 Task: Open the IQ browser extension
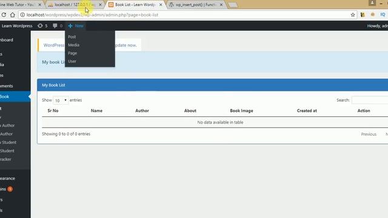pyautogui.click(x=383, y=15)
